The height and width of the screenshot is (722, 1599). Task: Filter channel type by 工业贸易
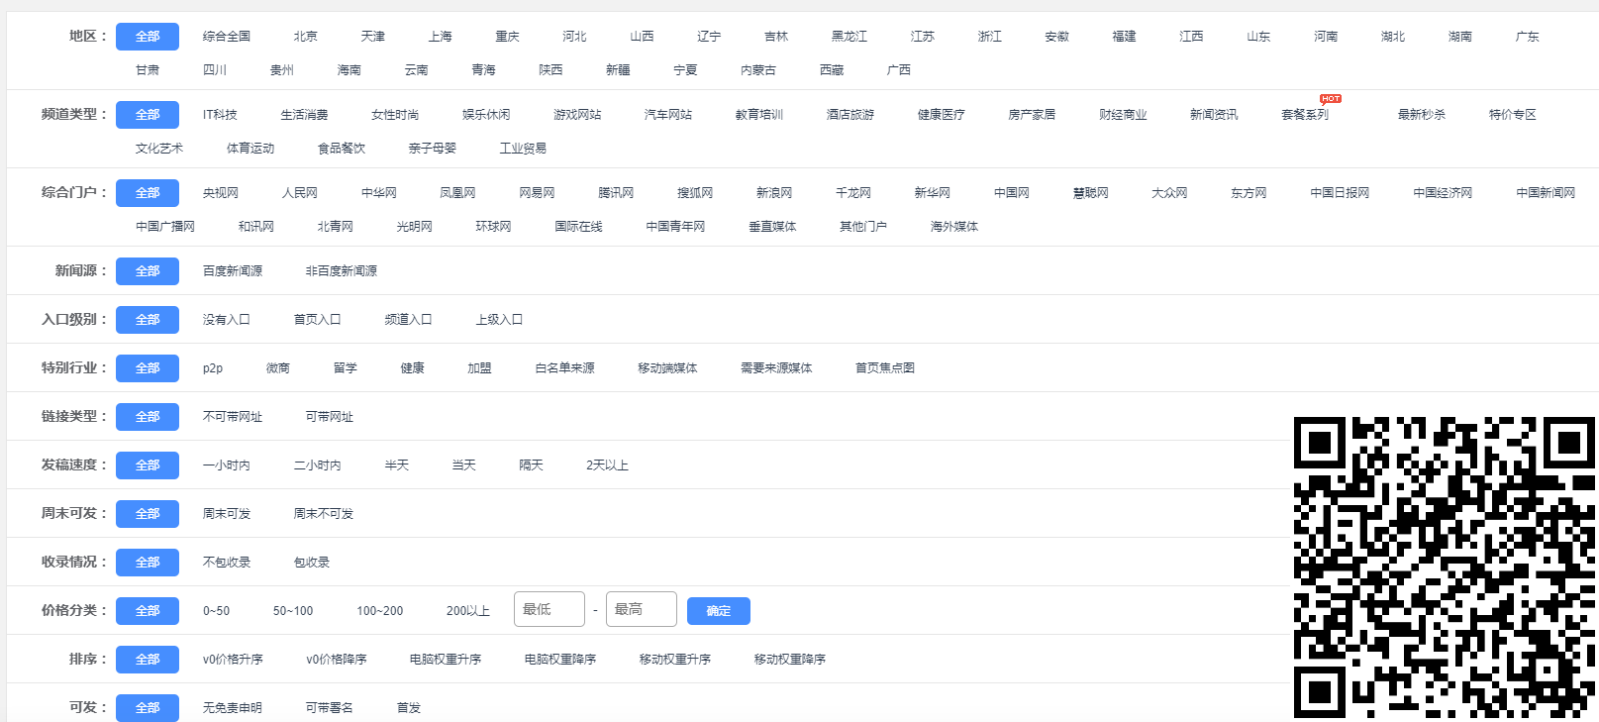(523, 149)
